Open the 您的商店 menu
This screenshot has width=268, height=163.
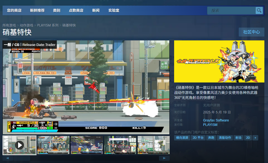[x=14, y=10]
